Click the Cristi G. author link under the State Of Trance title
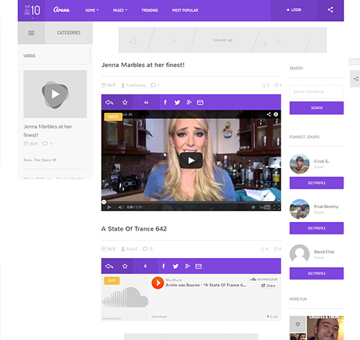The width and height of the screenshot is (360, 340). click(132, 249)
